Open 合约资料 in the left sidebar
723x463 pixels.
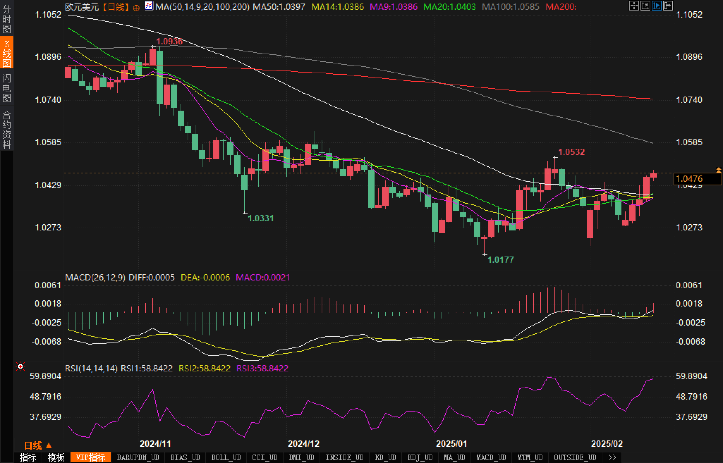point(7,129)
